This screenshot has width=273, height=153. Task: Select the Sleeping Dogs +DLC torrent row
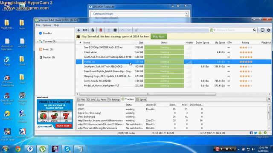coord(173,76)
